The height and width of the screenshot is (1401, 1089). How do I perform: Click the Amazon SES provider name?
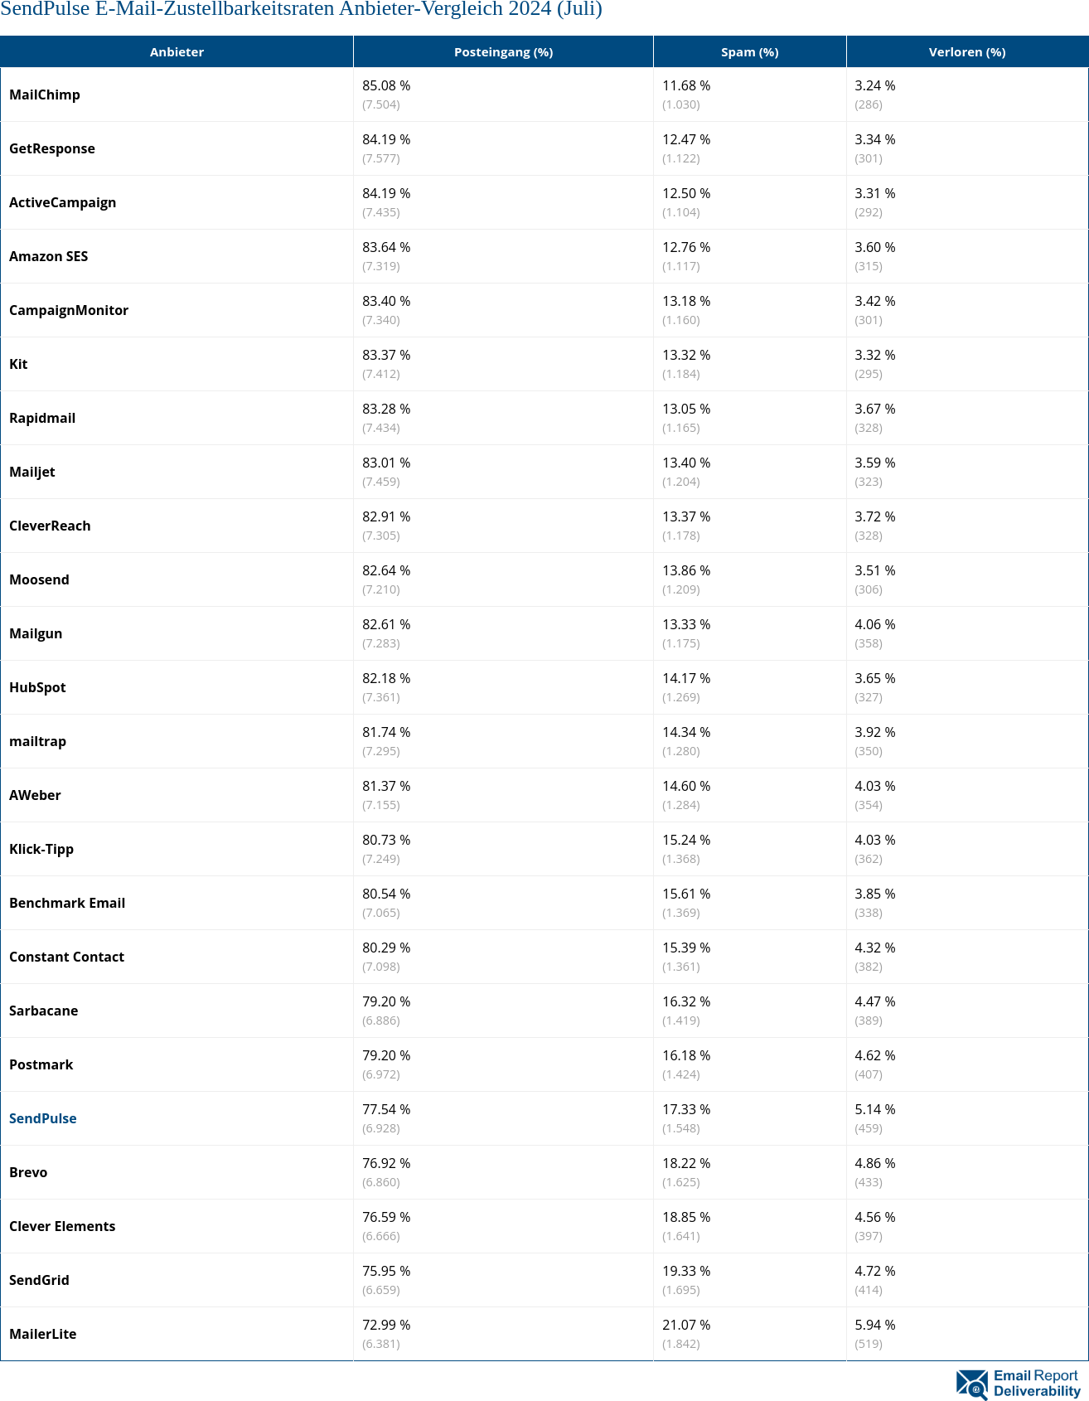click(49, 256)
